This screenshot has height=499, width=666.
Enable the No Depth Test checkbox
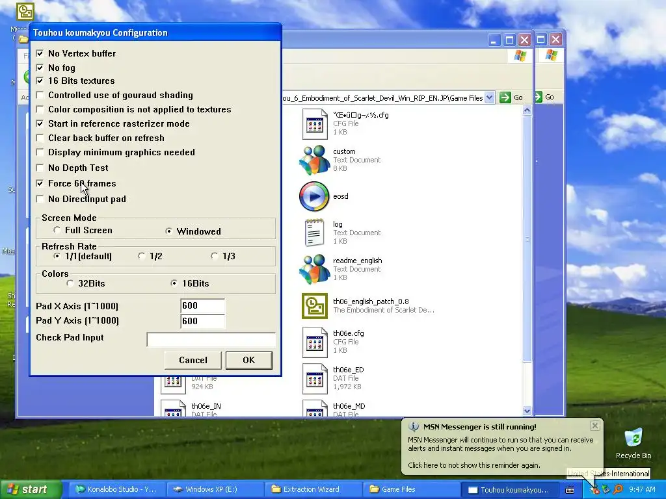pos(40,168)
